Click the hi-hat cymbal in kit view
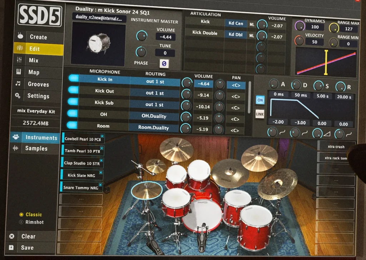 coord(147,190)
